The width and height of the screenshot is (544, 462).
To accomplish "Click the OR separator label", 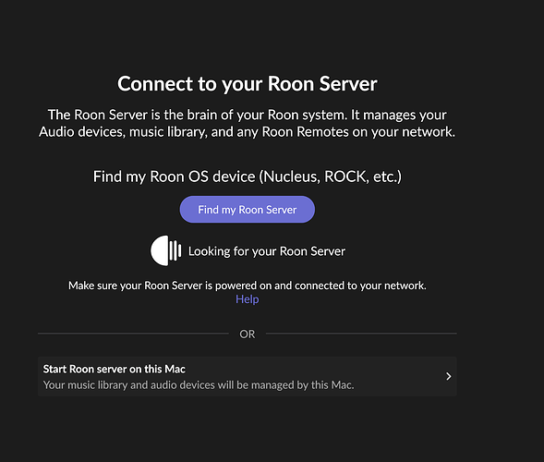I will pos(247,334).
